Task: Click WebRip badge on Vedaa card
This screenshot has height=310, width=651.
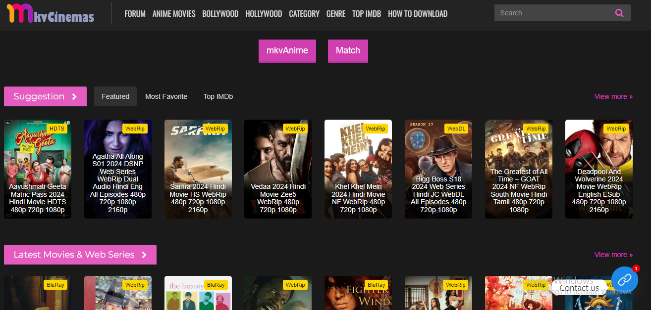Action: (295, 129)
